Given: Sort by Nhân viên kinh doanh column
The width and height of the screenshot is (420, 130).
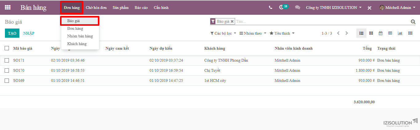Looking at the screenshot, I should point(294,48).
